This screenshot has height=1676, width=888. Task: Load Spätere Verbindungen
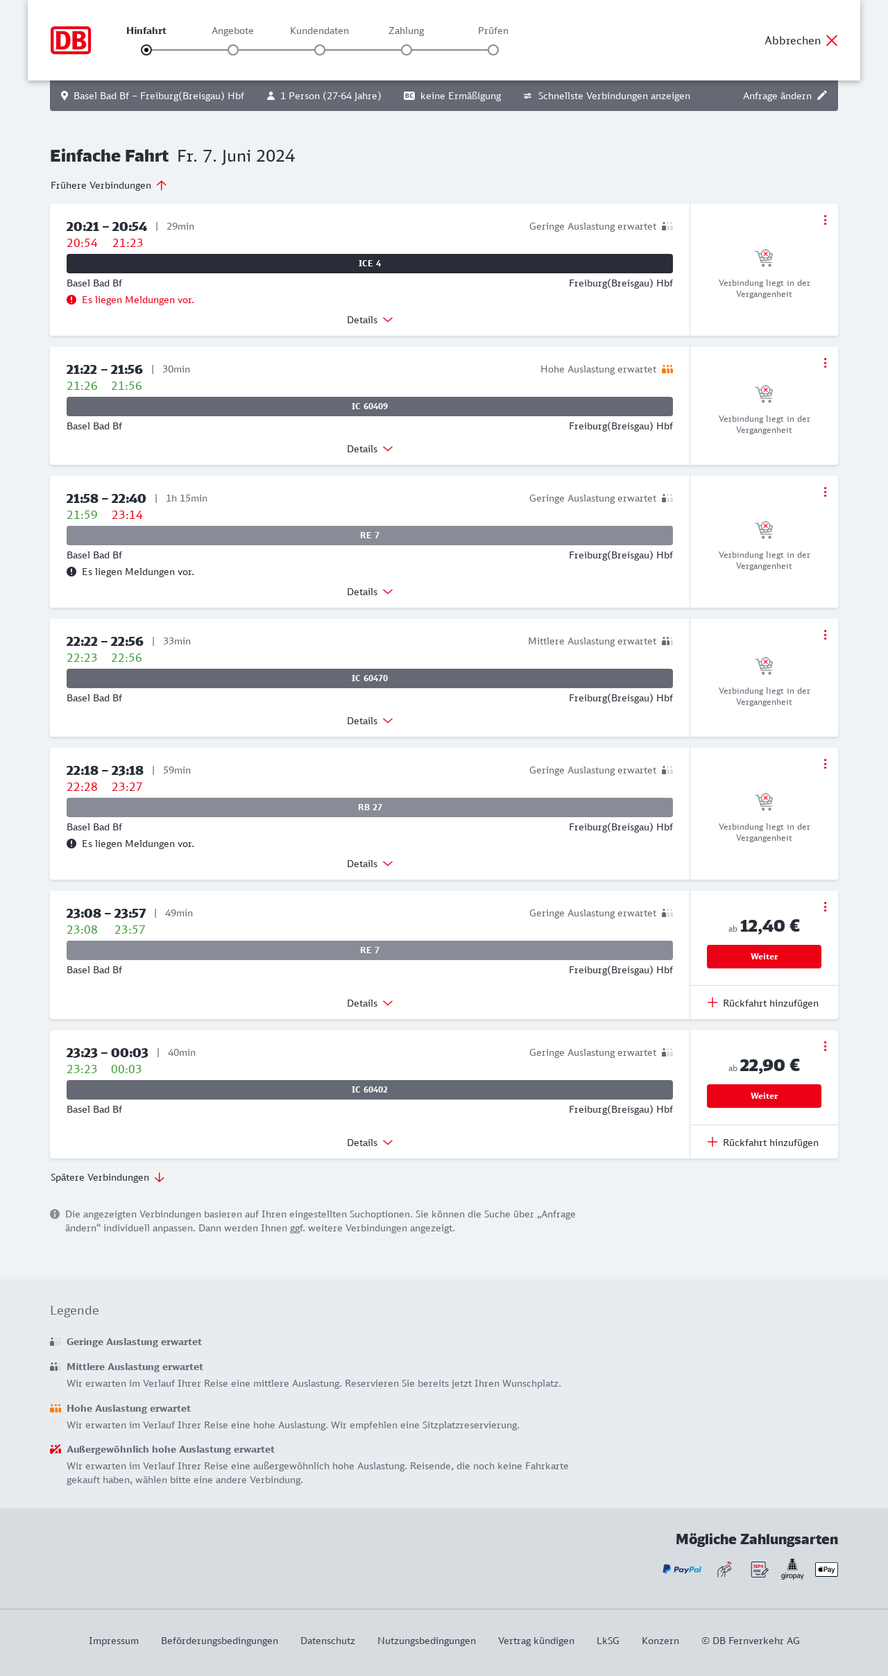pos(107,1177)
